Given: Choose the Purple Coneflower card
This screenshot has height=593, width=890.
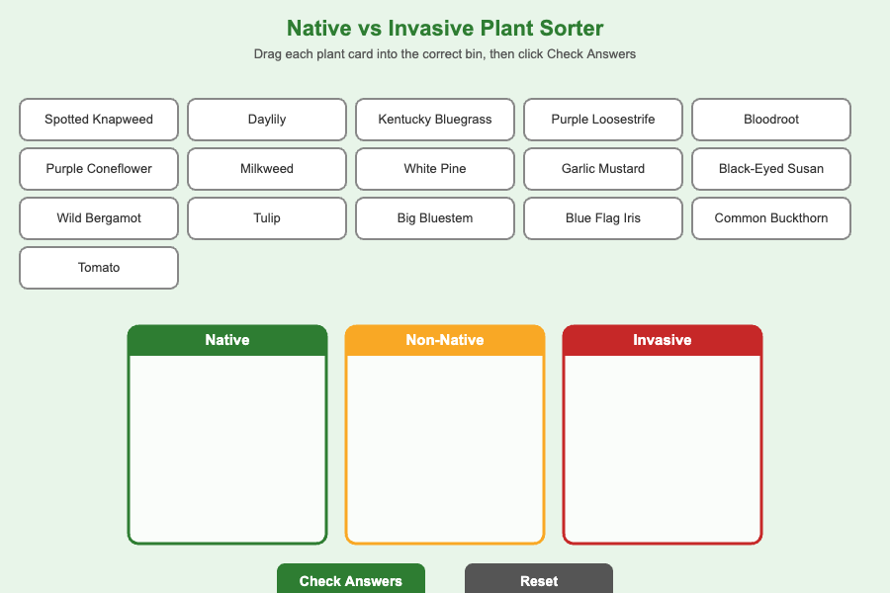Looking at the screenshot, I should click(99, 169).
